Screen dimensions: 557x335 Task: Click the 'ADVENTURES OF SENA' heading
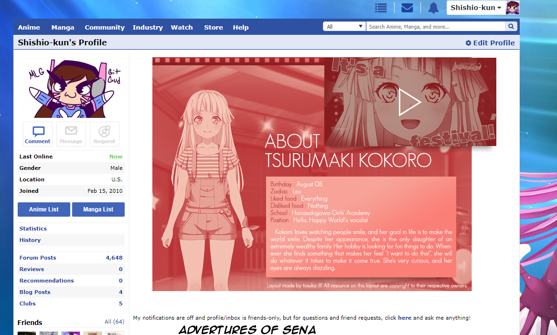[x=247, y=330]
